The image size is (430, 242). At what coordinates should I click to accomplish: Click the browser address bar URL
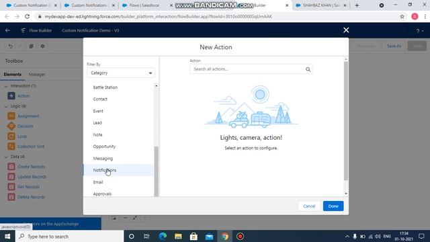coord(159,16)
